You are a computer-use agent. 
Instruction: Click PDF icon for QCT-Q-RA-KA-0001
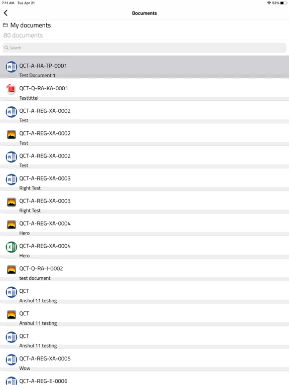point(12,89)
